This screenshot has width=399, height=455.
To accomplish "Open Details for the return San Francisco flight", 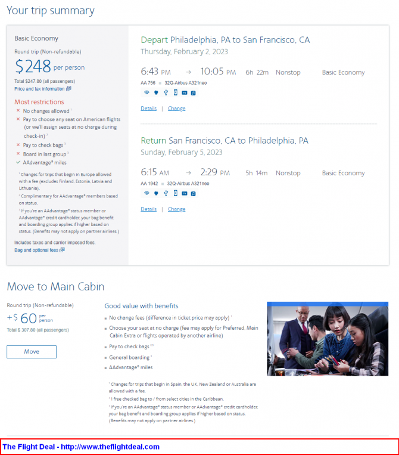I will (149, 209).
